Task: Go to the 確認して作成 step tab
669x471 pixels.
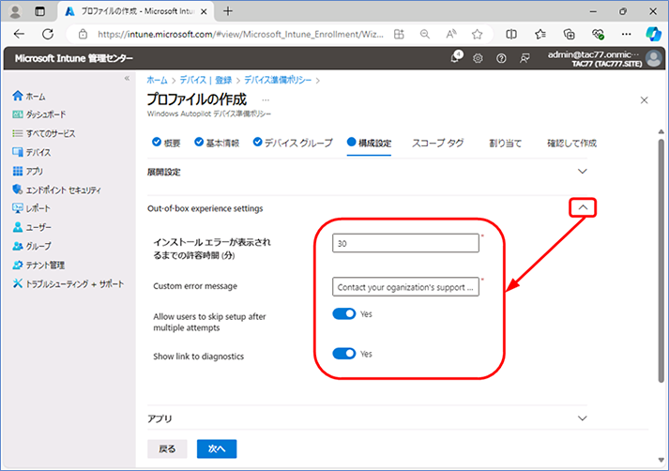Action: [x=571, y=143]
